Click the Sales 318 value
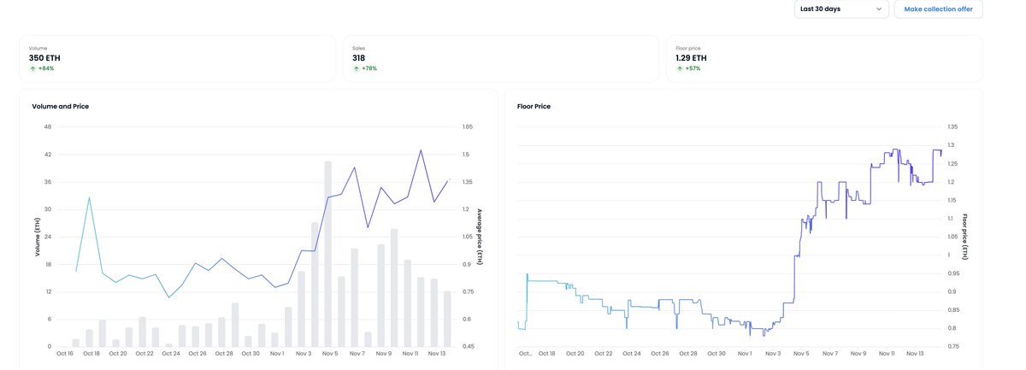 point(359,58)
